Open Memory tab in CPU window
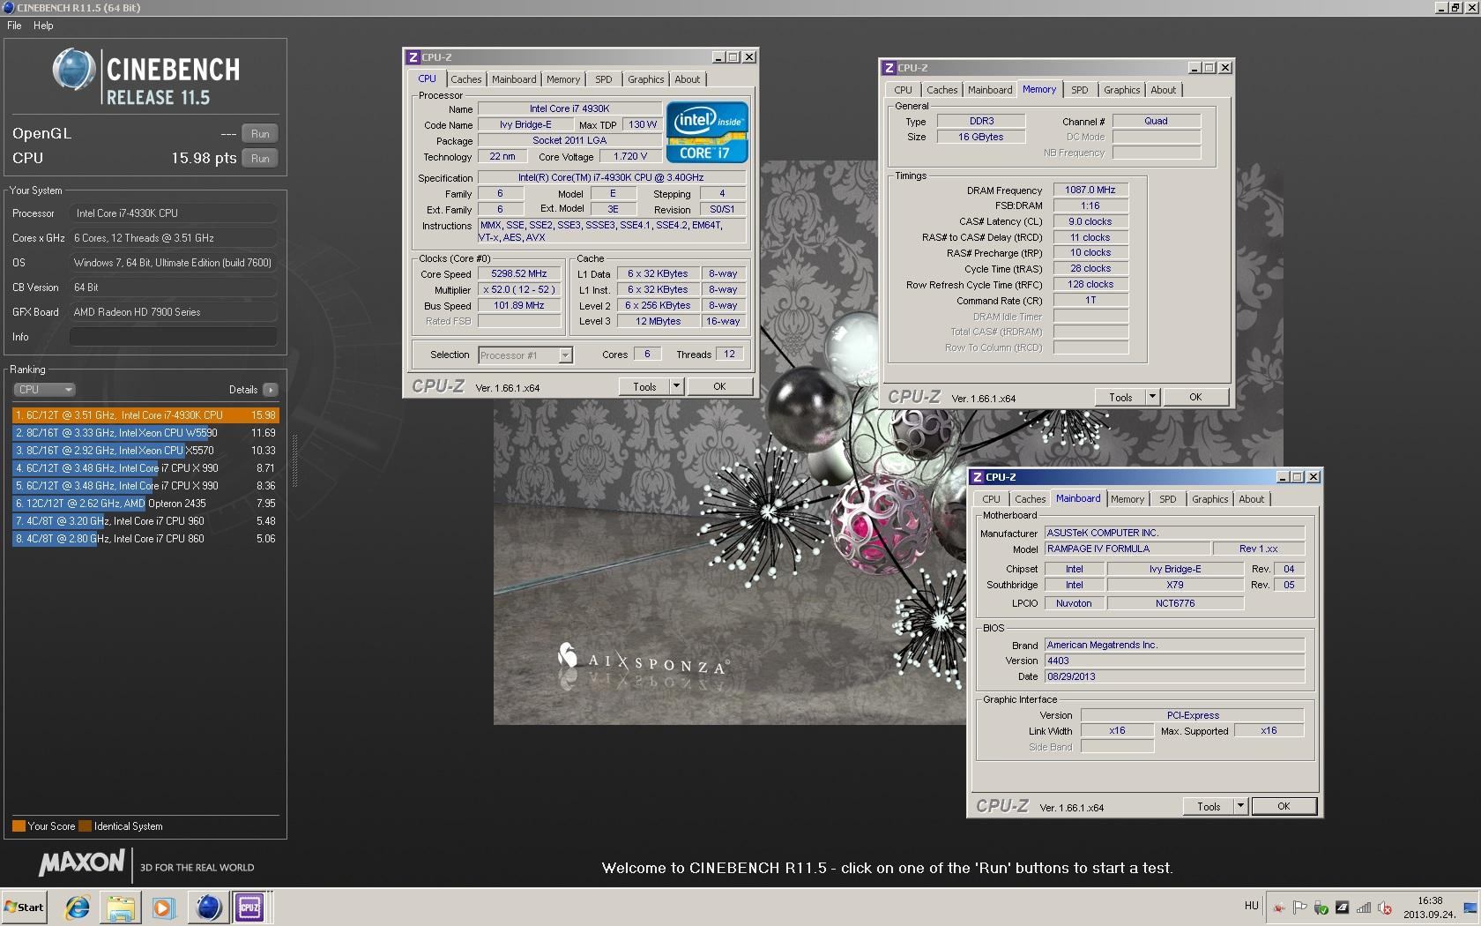Viewport: 1481px width, 926px height. (x=563, y=79)
